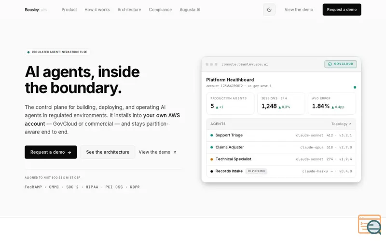
Task: Open the Architecture nav link
Action: tap(129, 10)
